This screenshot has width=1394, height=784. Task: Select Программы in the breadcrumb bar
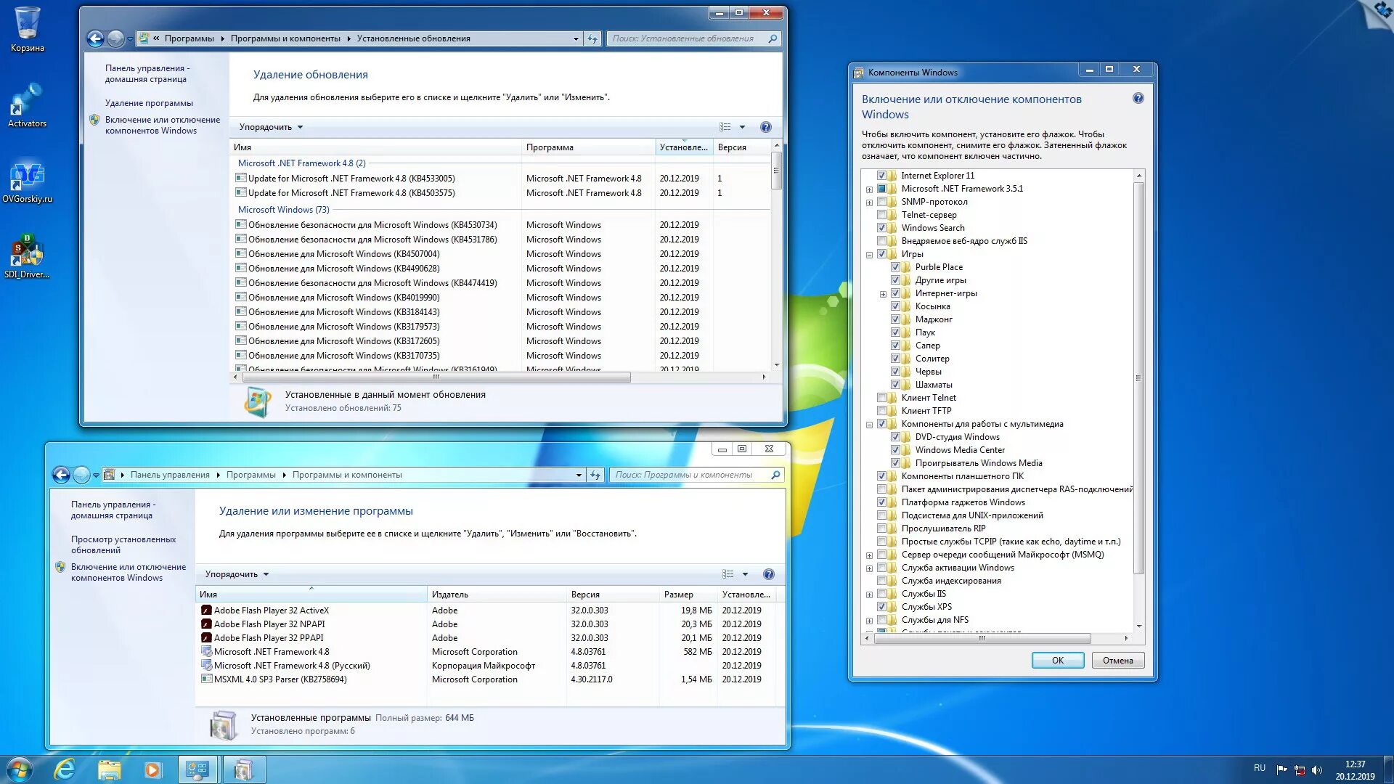(x=250, y=474)
